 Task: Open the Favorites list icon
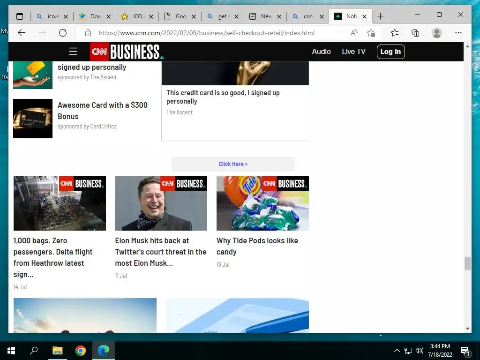395,33
